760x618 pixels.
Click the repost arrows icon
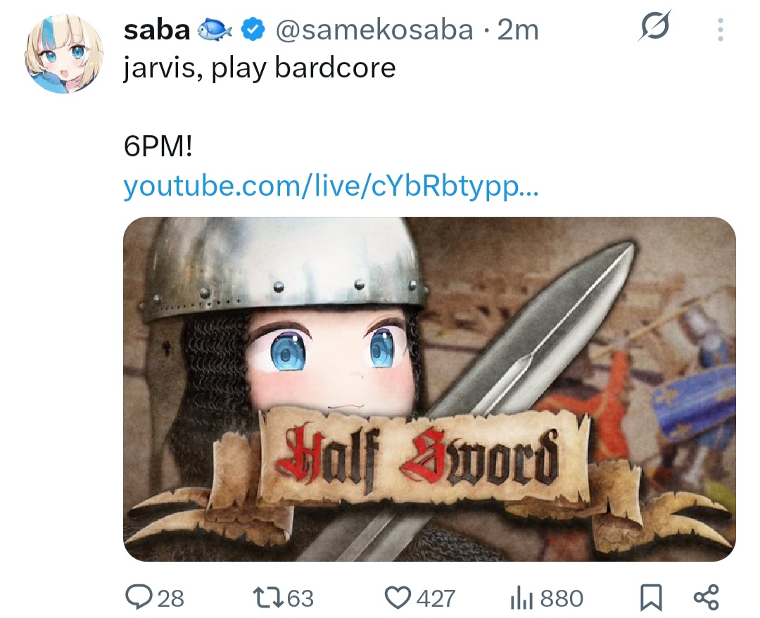(x=269, y=598)
